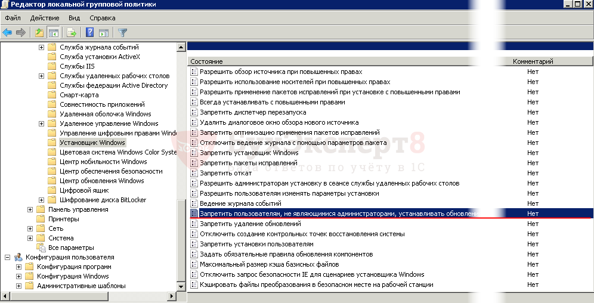Click the Filter funnel icon in the toolbar
This screenshot has width=594, height=303.
122,32
